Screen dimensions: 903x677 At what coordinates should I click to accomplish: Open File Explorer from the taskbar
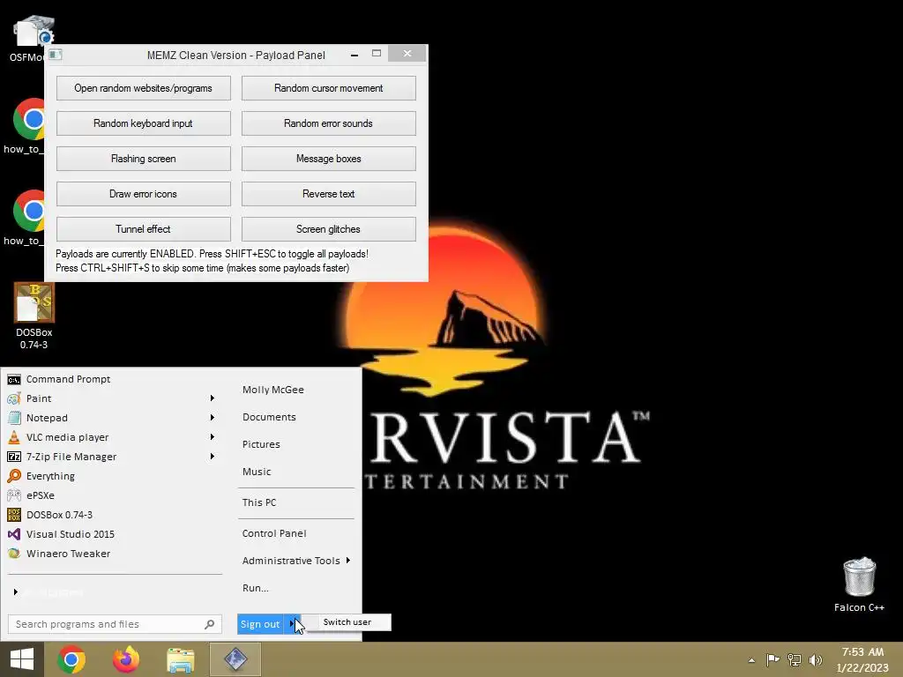coord(180,659)
